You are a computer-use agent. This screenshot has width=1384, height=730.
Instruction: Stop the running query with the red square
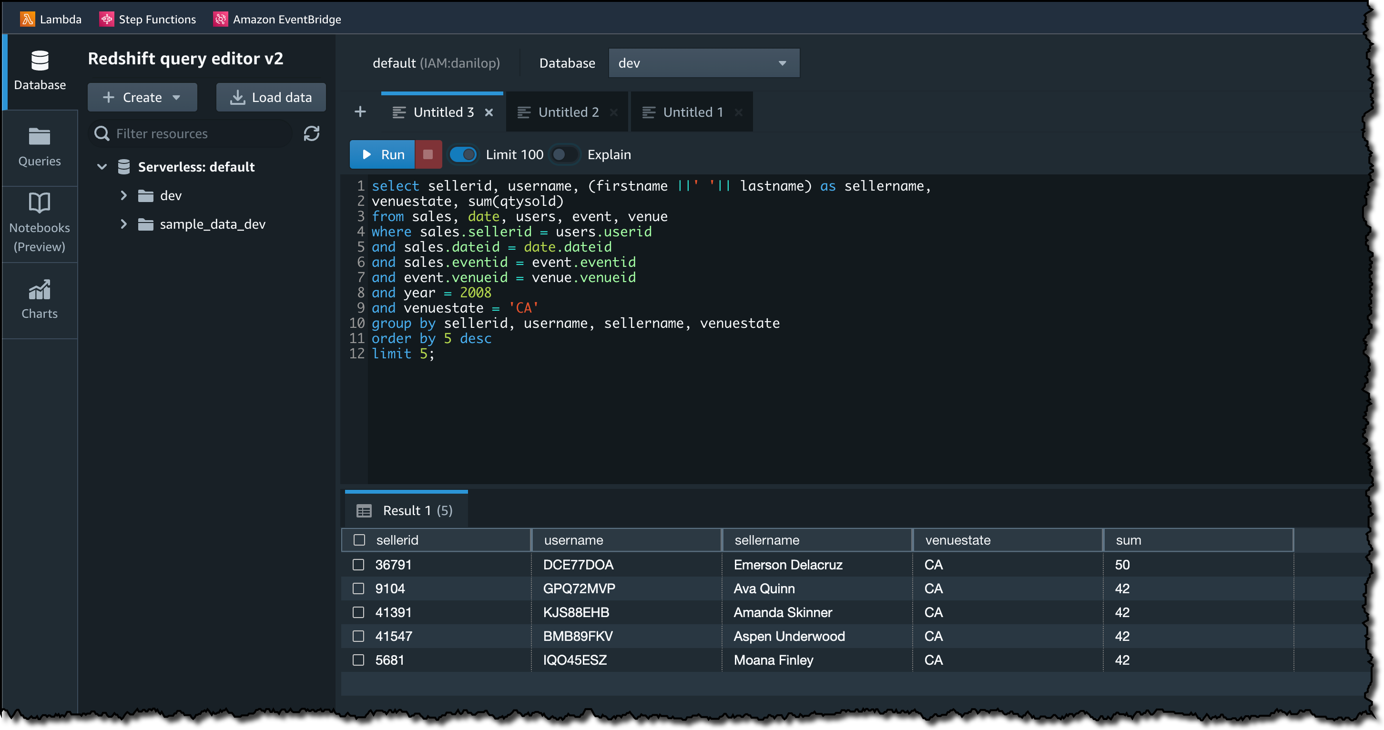427,155
